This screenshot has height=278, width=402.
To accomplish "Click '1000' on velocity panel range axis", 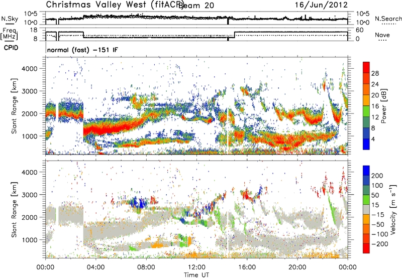I will point(29,240).
